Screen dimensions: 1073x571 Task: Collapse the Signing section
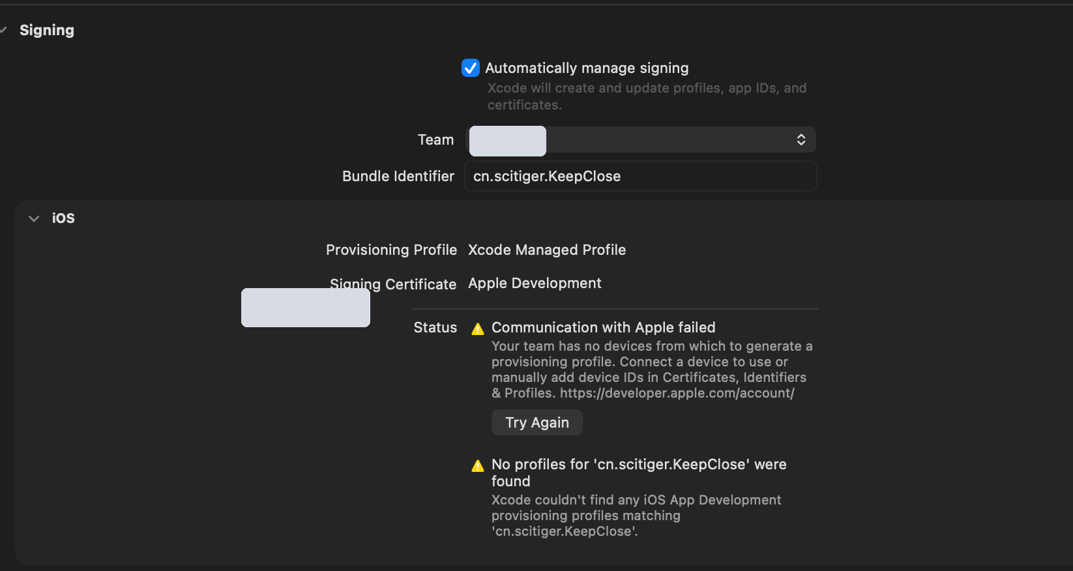pos(4,30)
